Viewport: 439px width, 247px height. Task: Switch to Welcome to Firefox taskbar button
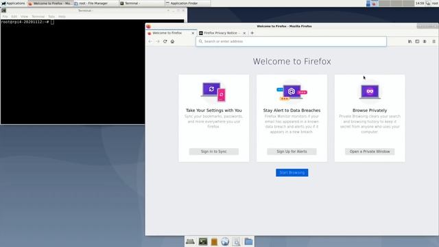pos(50,3)
